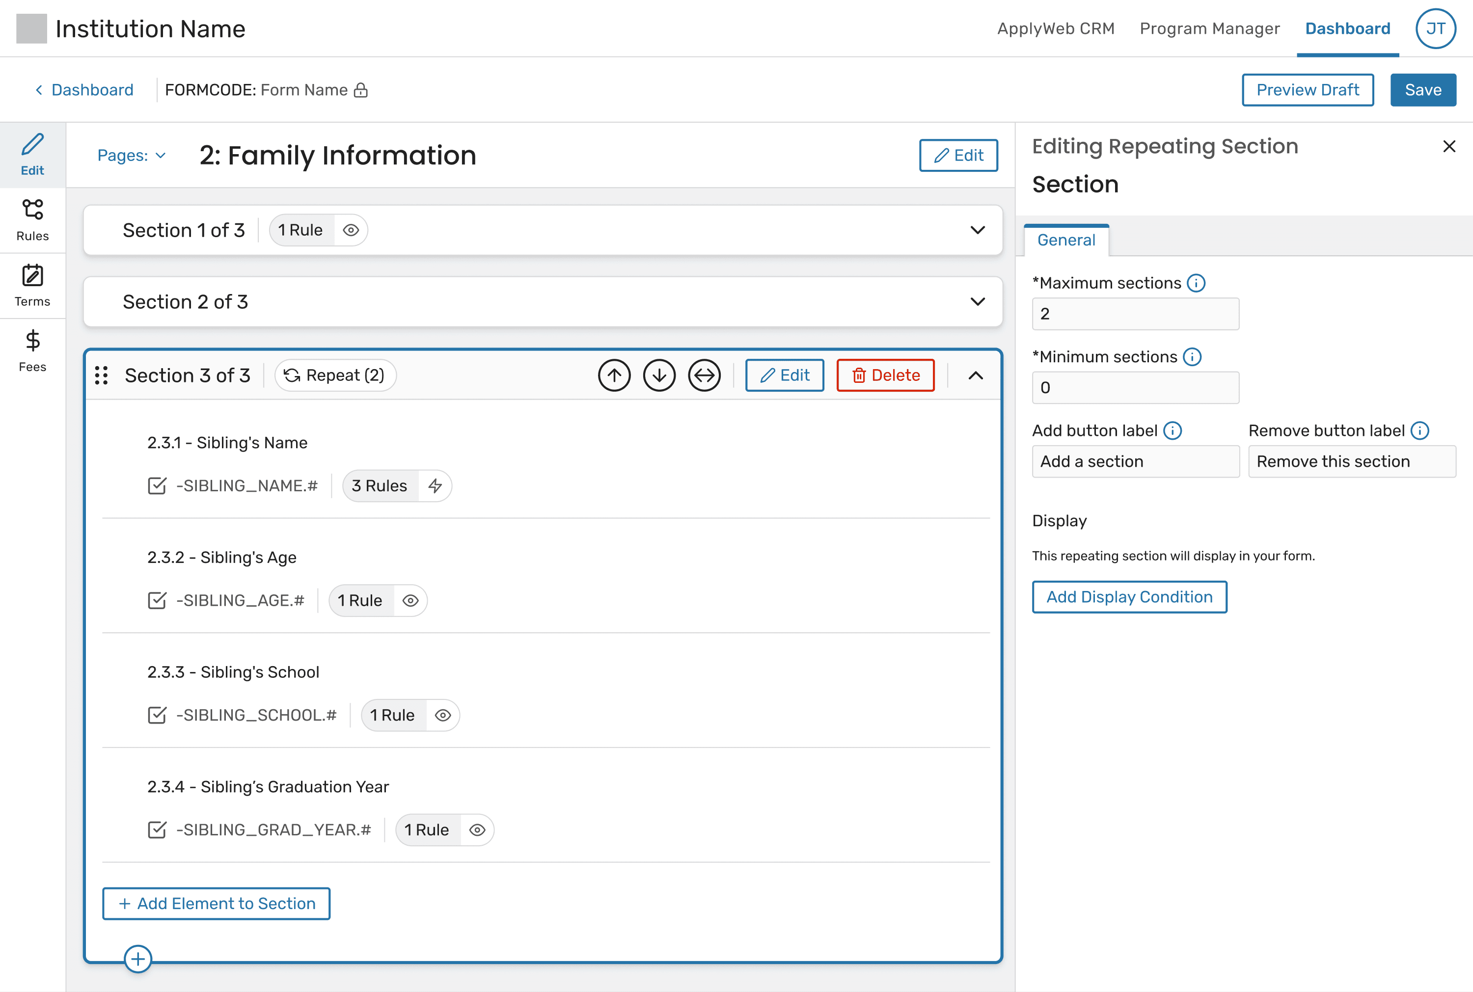Toggle eye icon for Sibling's Graduation Year rule

[477, 830]
